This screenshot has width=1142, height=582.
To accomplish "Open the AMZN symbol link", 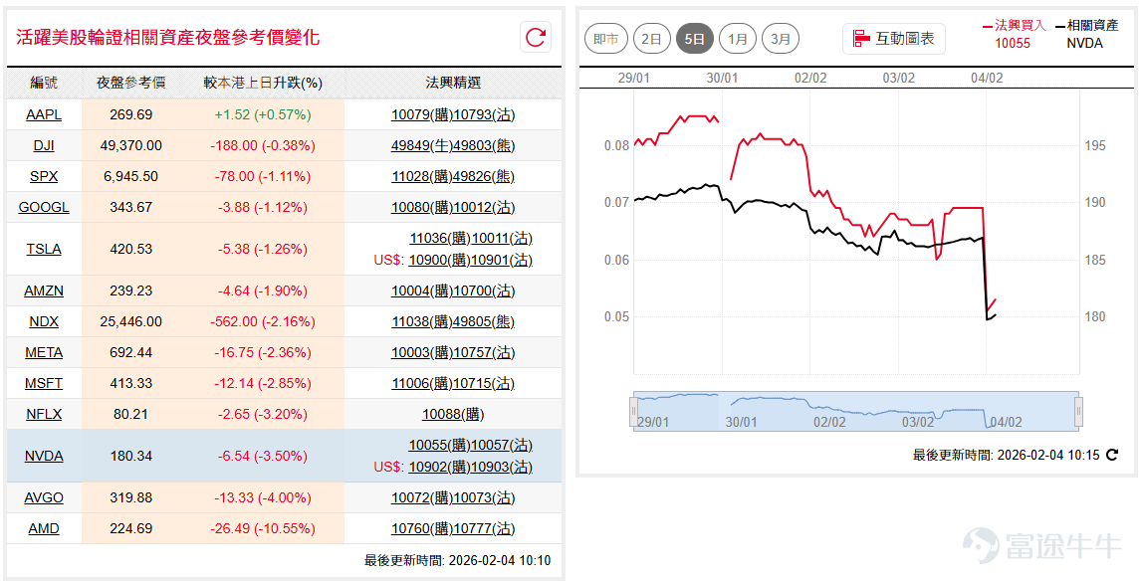I will [44, 291].
